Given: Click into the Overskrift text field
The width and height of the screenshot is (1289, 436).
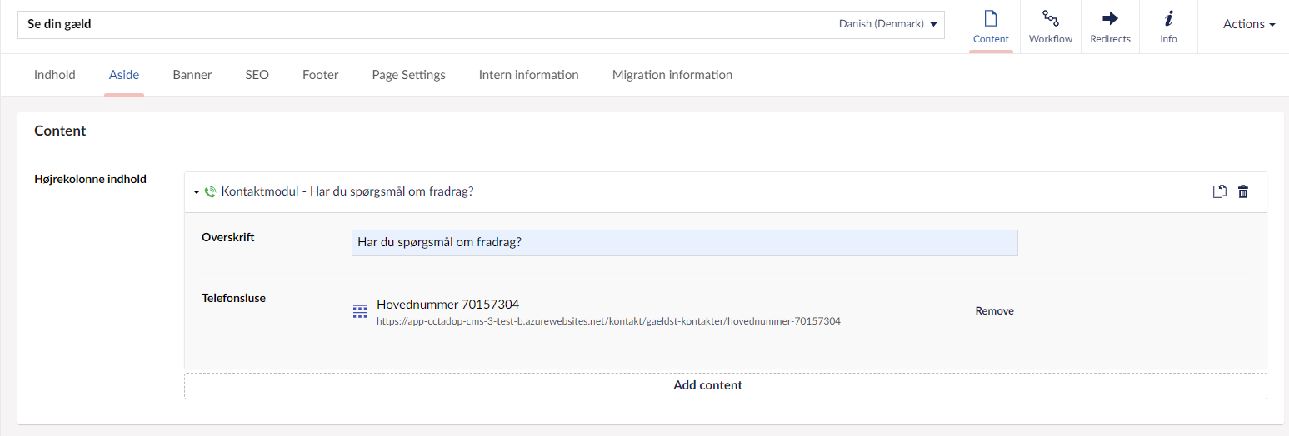Looking at the screenshot, I should pos(684,243).
